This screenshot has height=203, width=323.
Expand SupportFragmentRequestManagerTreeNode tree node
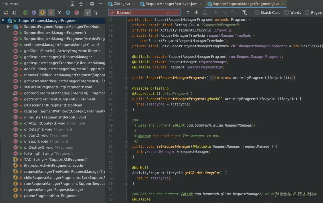tap(8, 27)
